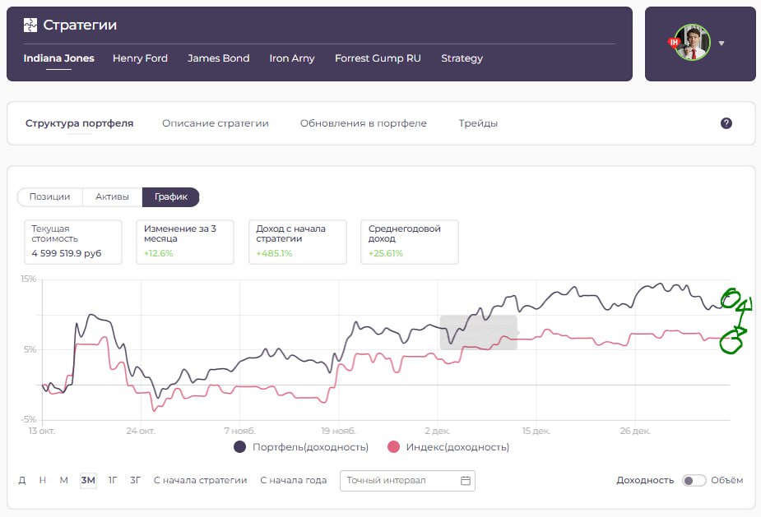Switch to the Позиции view
This screenshot has width=761, height=517.
tap(49, 197)
